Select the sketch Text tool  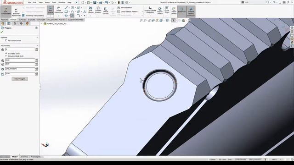(x=85, y=11)
